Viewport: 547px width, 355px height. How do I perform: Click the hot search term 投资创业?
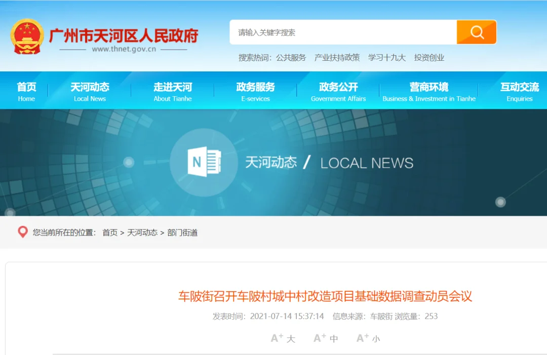pyautogui.click(x=429, y=58)
